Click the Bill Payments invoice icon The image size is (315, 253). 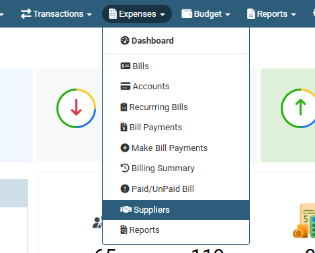[x=124, y=127]
